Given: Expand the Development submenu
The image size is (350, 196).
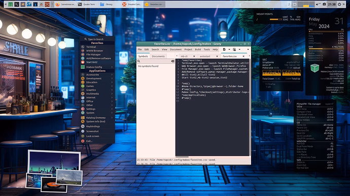Looking at the screenshot, I should pos(97,78).
